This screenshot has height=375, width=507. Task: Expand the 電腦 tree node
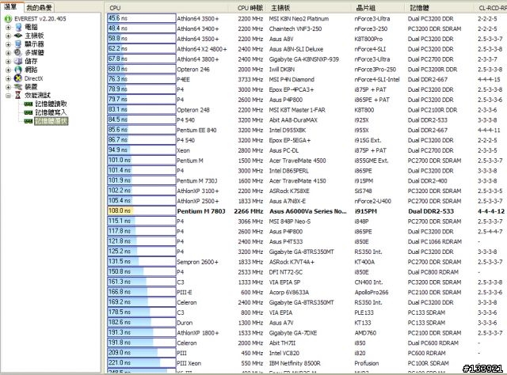[x=9, y=28]
